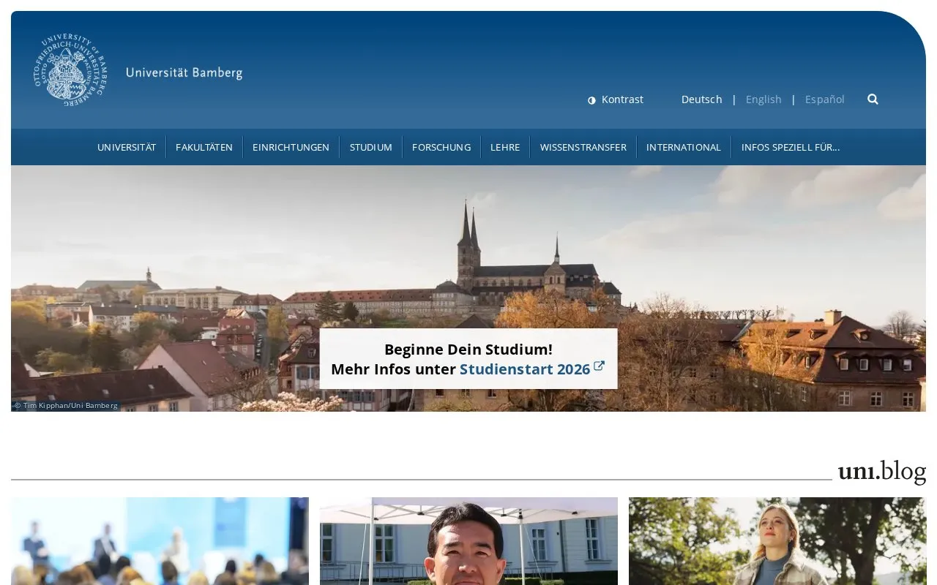
Task: Open the Universität menu
Action: click(127, 147)
